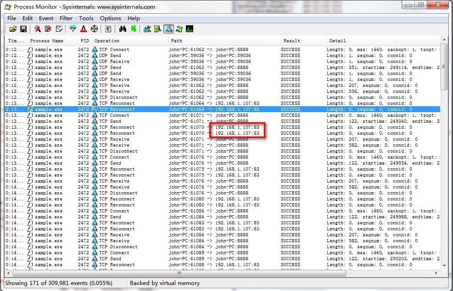Click detail text with startime: 249554
Image resolution: width=453 pixels, height=291 pixels.
click(x=383, y=163)
